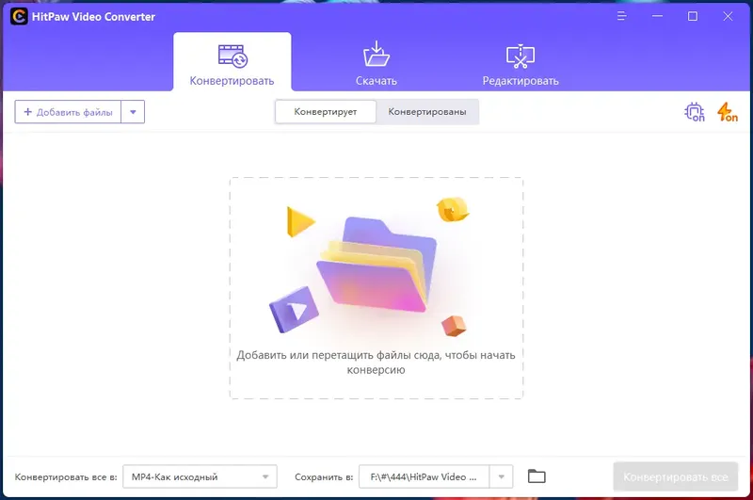Click the F:\#\444\HitPaw Video save path field
Viewport: 753px width, 500px height.
pyautogui.click(x=425, y=477)
